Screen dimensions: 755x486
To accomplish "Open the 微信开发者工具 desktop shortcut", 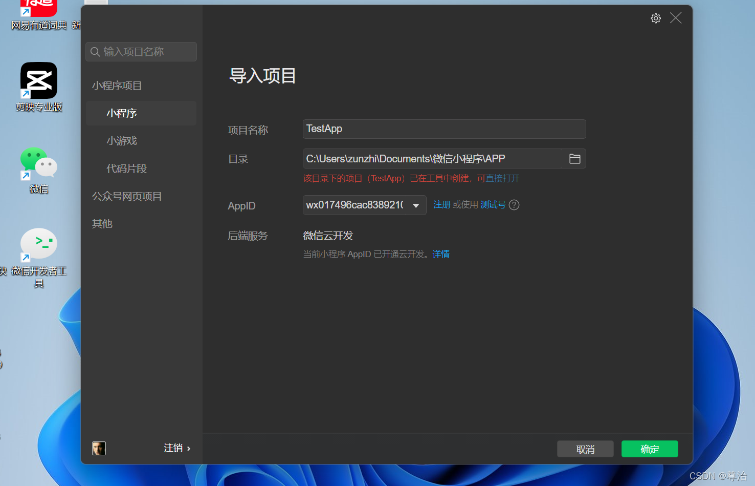I will [39, 258].
